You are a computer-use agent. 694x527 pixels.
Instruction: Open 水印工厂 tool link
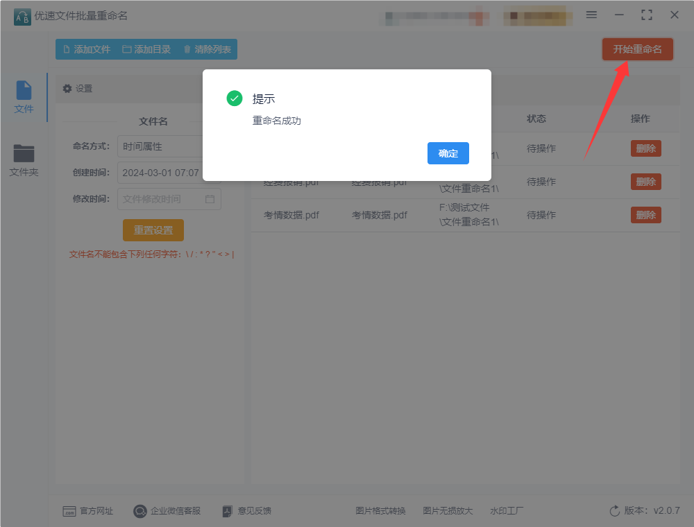pyautogui.click(x=507, y=511)
